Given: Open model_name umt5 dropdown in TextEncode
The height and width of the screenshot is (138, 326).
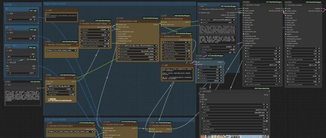Looking at the screenshot, I should coord(218,20).
